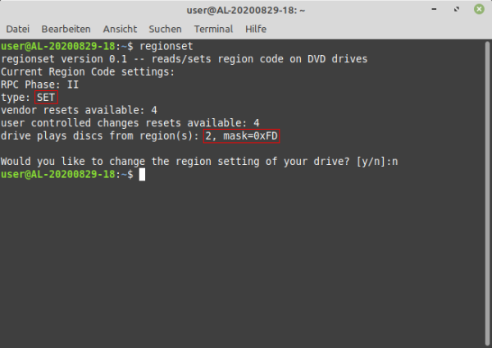Click 'user controlled changes resets available: 4' line
This screenshot has height=348, width=492.
pos(130,123)
